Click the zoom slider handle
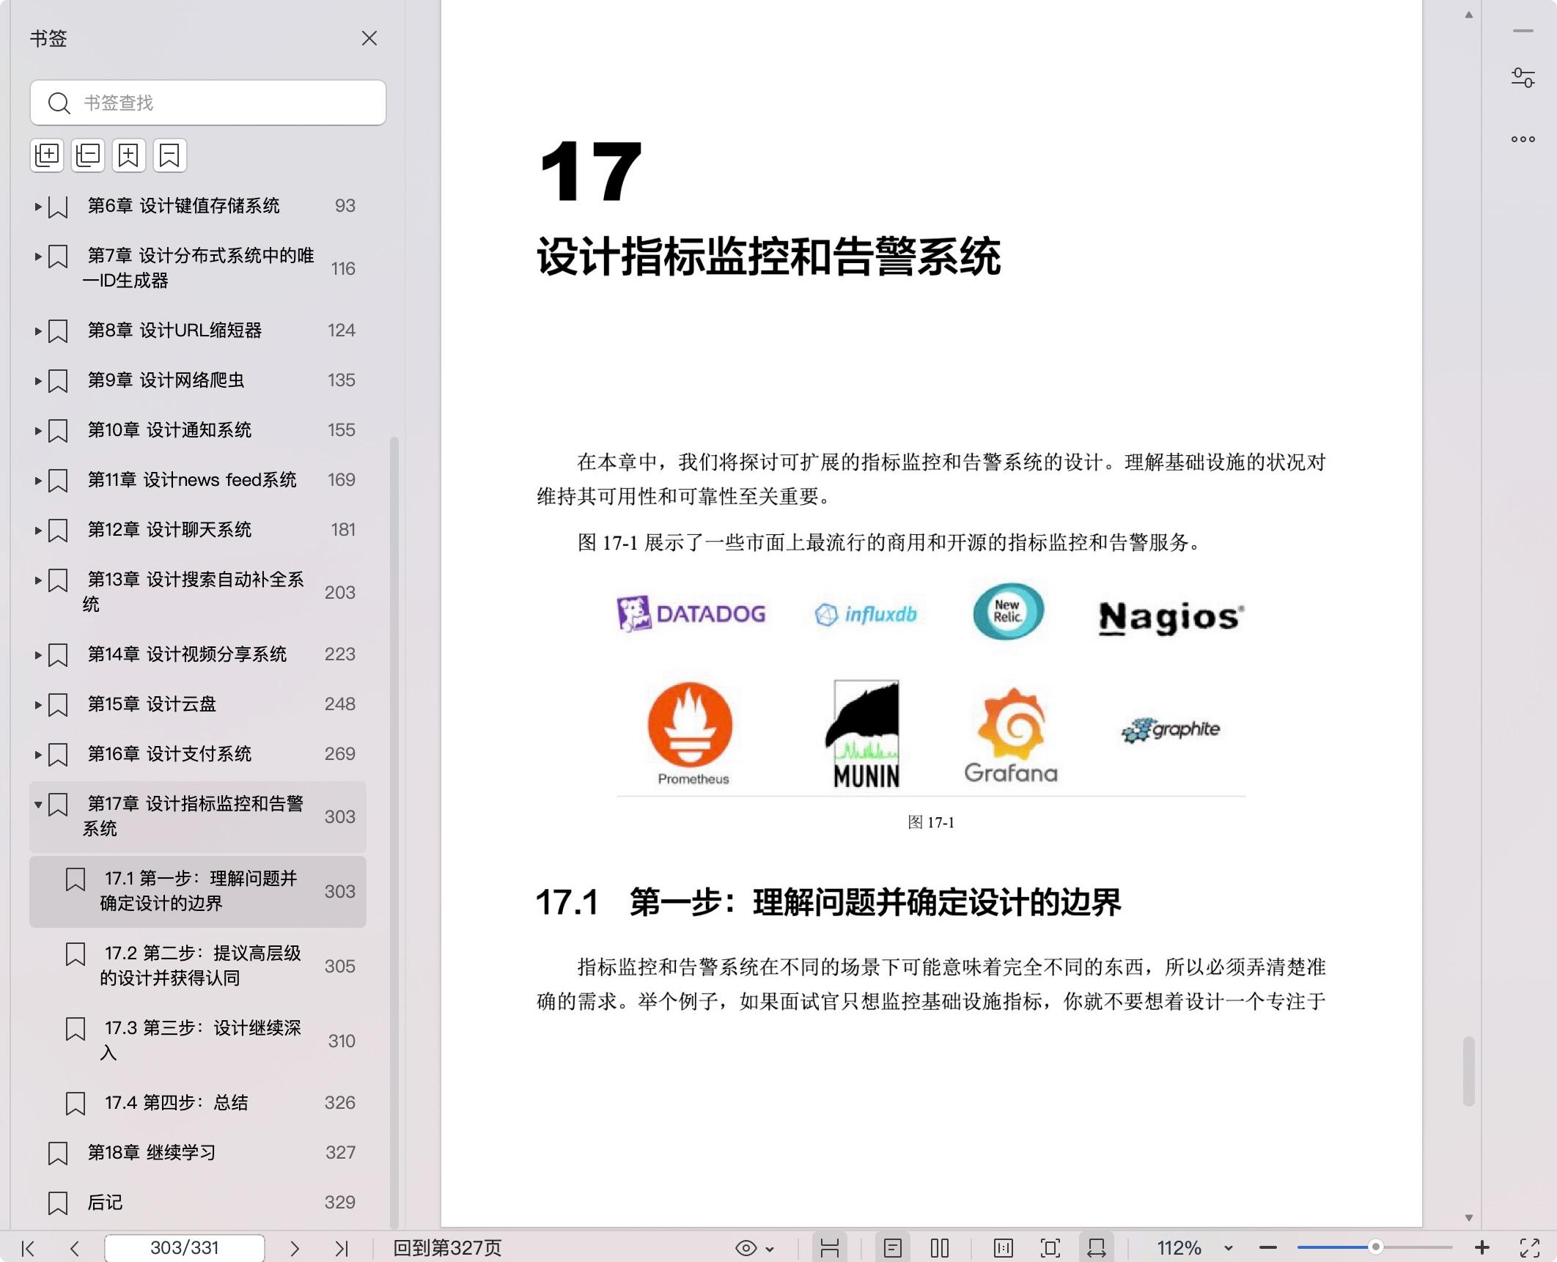 [1376, 1247]
